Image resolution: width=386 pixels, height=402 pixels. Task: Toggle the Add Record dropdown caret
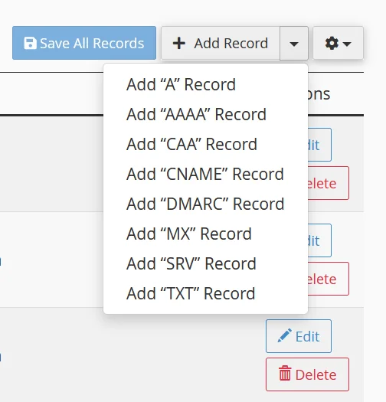294,43
